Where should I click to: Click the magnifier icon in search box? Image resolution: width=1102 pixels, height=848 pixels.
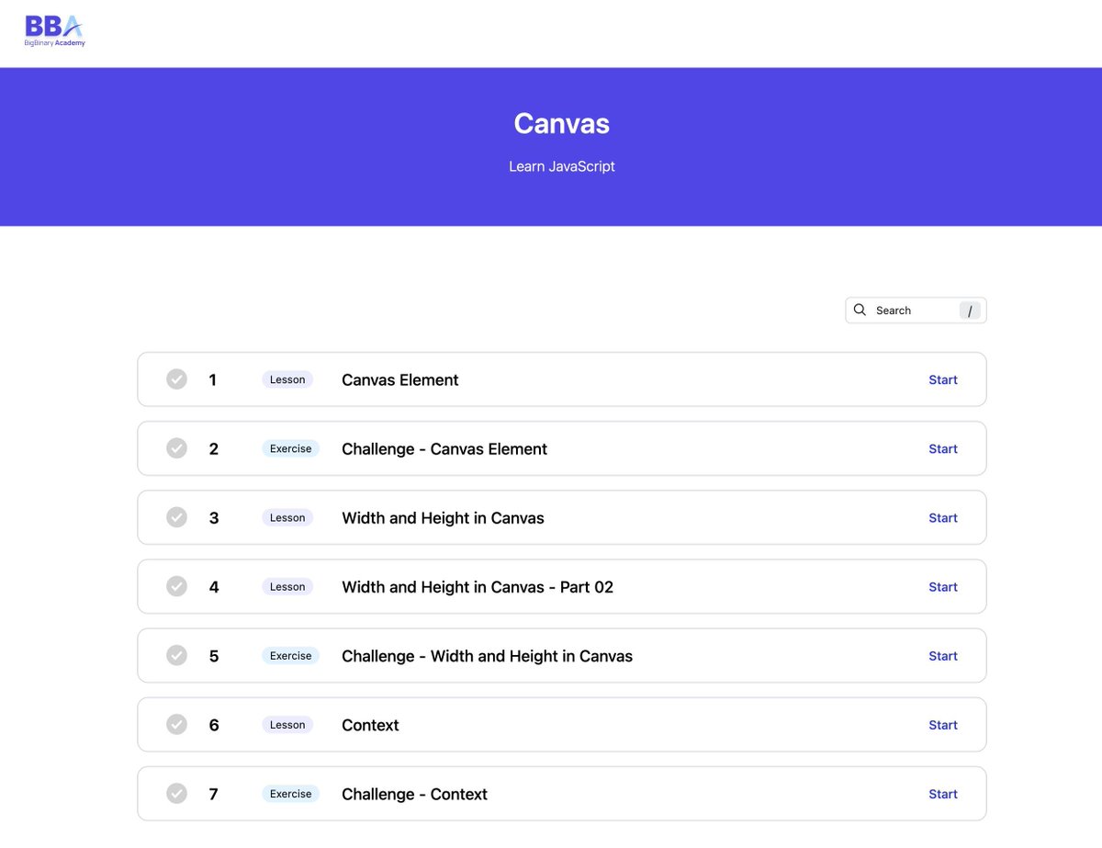[x=860, y=311]
